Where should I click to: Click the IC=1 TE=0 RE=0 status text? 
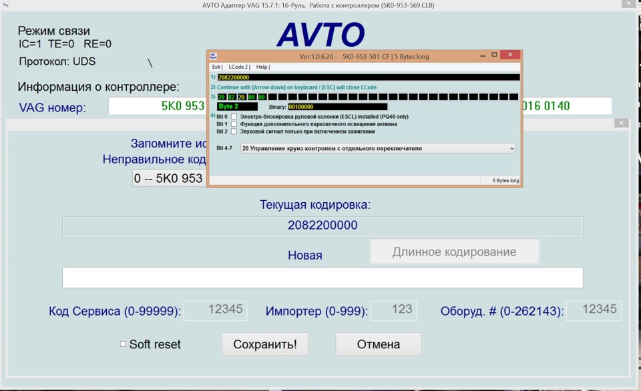click(x=65, y=44)
